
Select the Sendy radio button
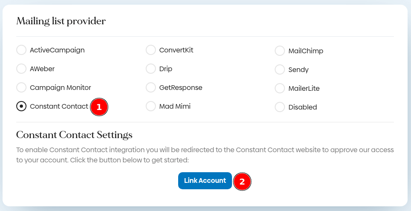280,69
